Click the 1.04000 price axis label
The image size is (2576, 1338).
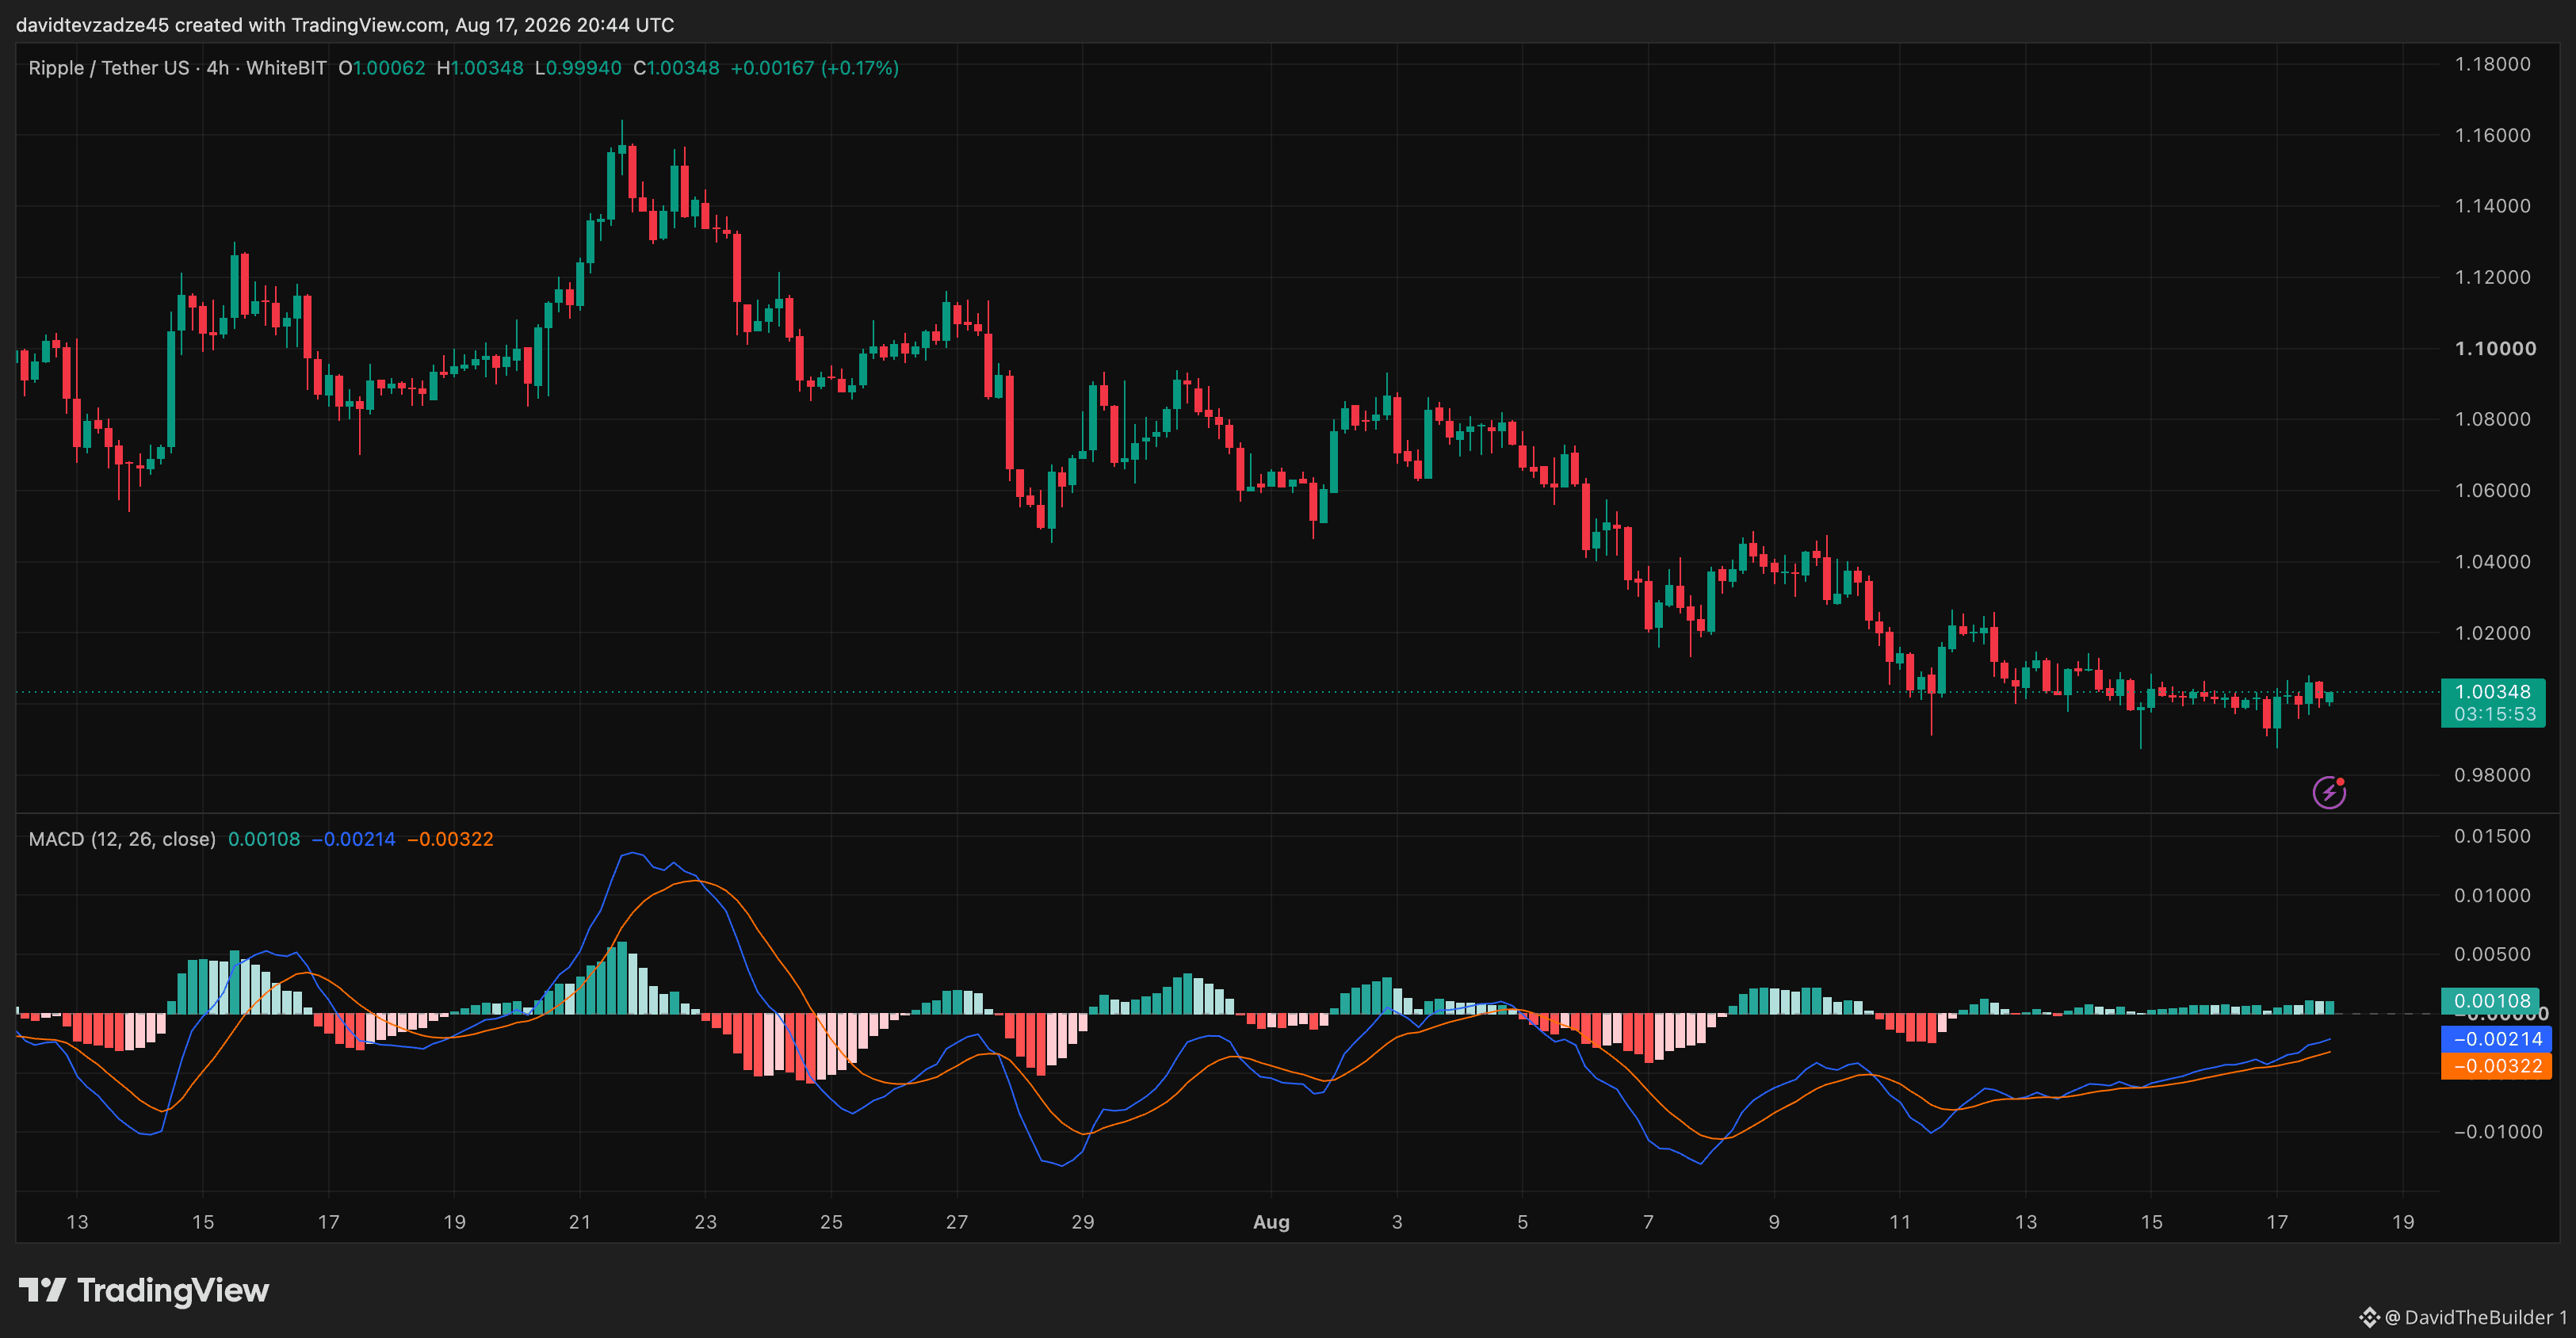(x=2493, y=562)
